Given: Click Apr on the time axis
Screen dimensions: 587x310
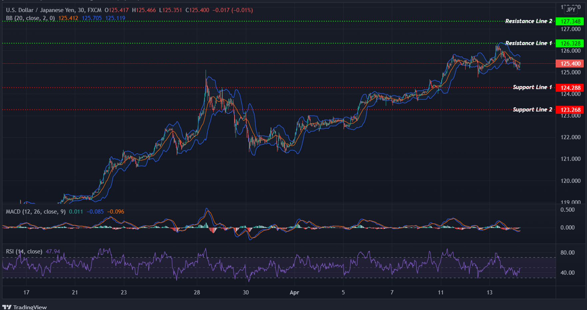Looking at the screenshot, I should [x=294, y=293].
